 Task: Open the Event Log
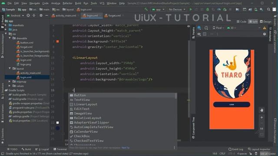235,149
